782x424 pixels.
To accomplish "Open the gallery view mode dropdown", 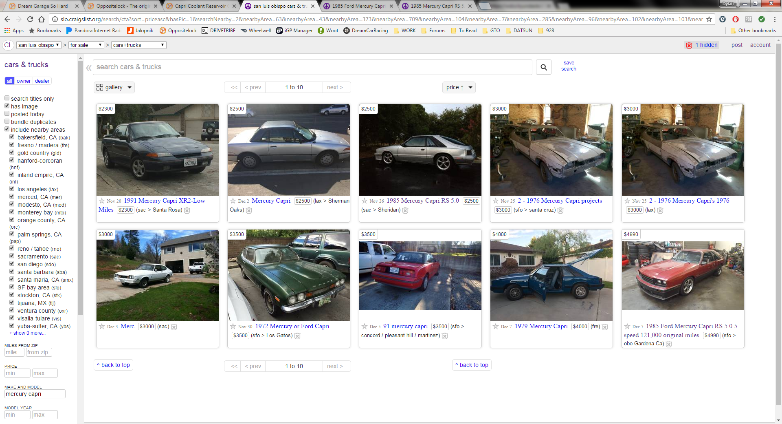I will [114, 87].
